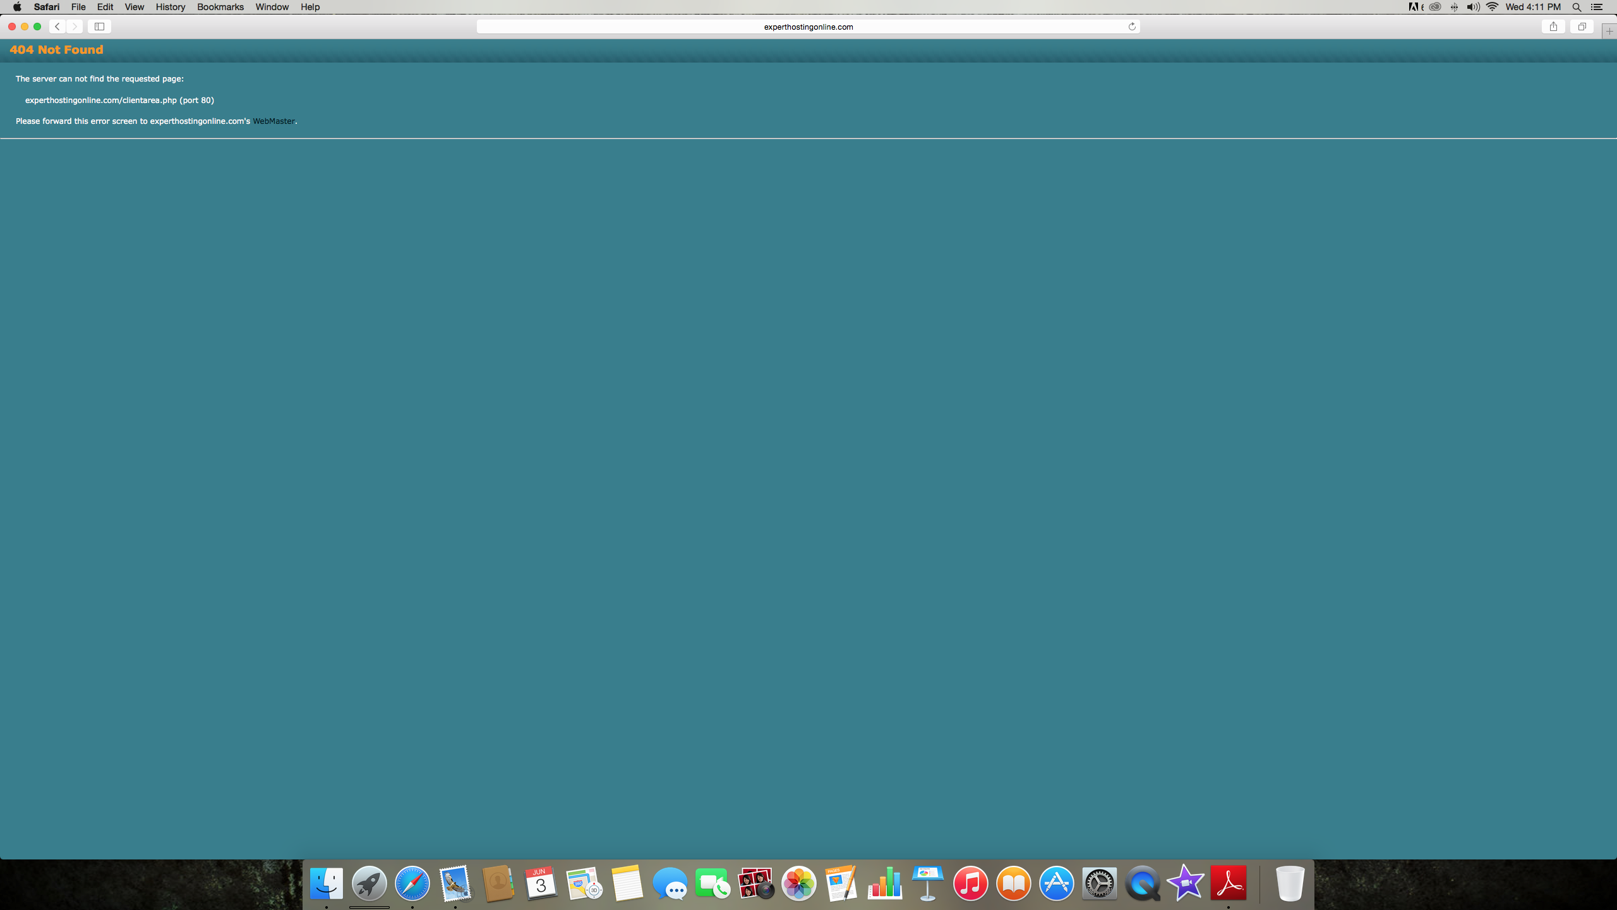Open Safari from the Dock

pyautogui.click(x=412, y=883)
